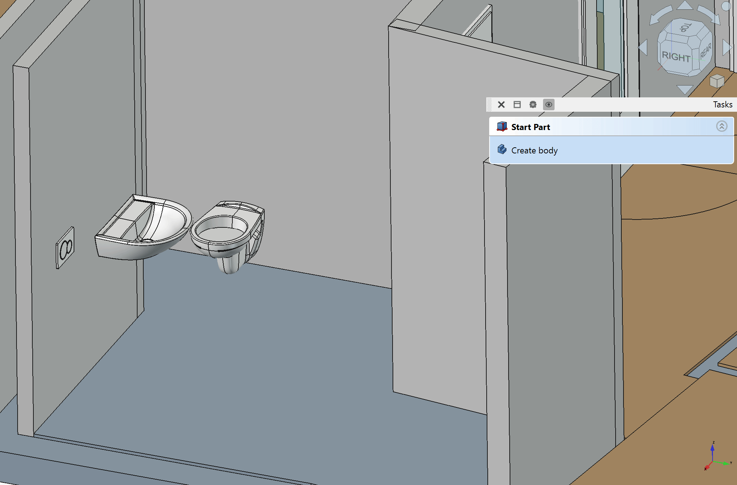This screenshot has height=485, width=737.
Task: Click the Create body icon
Action: pyautogui.click(x=502, y=149)
